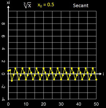Viewport: 106px width, 108px height.
Task: Select the y-axis tick label '4'
Action: (3, 49)
